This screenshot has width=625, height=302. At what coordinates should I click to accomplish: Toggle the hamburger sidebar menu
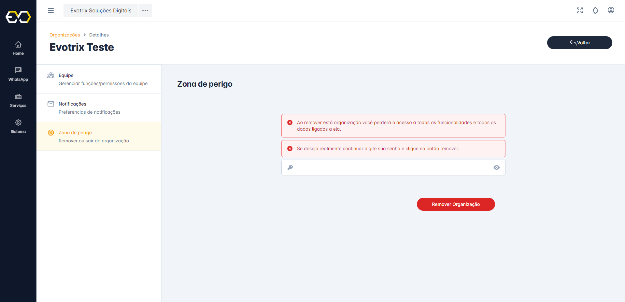tap(51, 10)
